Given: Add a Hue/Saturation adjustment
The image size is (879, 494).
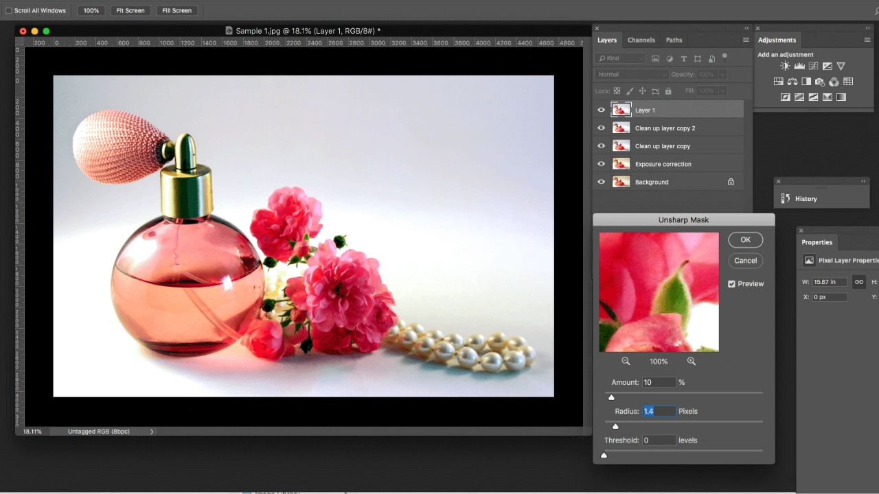Looking at the screenshot, I should pyautogui.click(x=778, y=81).
